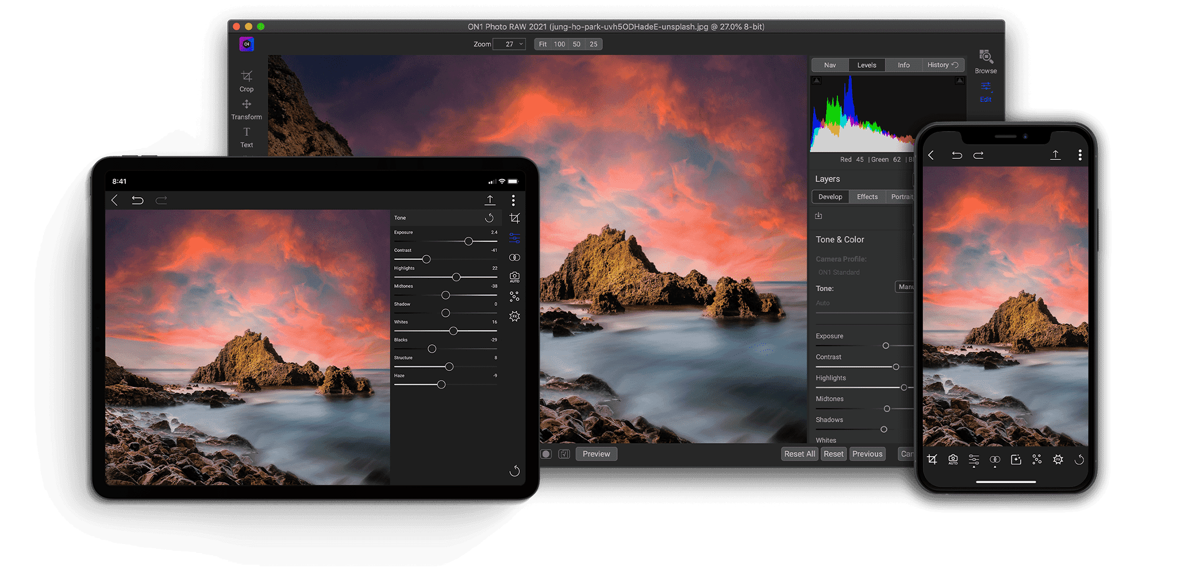Open the Zoom percentage dropdown showing 27

[509, 44]
